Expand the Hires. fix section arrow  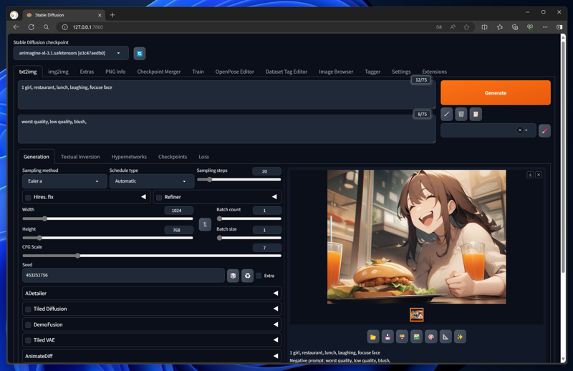[144, 197]
